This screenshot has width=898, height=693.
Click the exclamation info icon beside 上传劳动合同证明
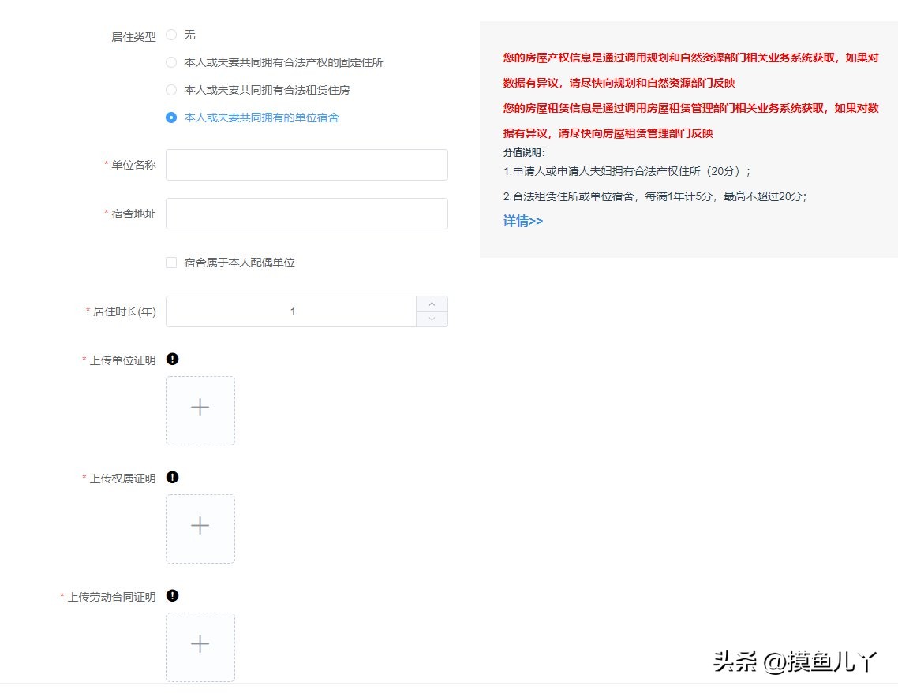172,596
